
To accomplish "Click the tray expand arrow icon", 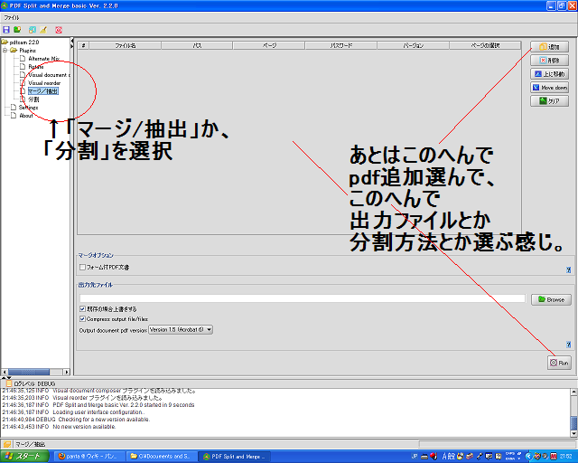I will pyautogui.click(x=528, y=457).
